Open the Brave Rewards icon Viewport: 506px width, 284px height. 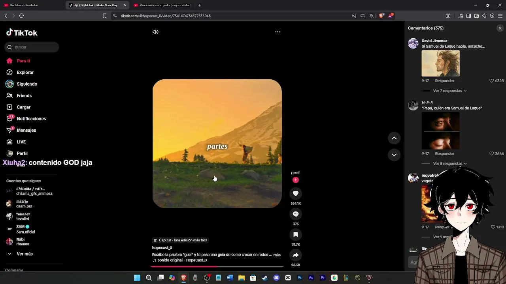pos(391,16)
